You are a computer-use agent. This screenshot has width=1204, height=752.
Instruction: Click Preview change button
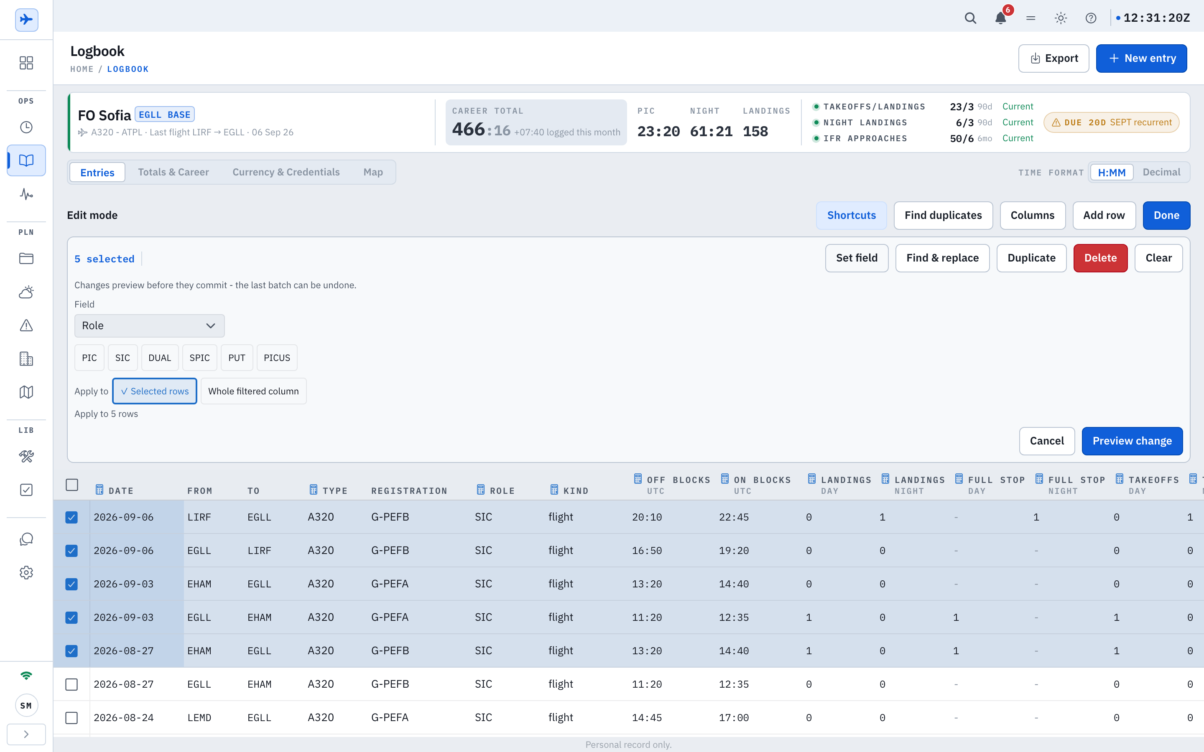(x=1132, y=441)
